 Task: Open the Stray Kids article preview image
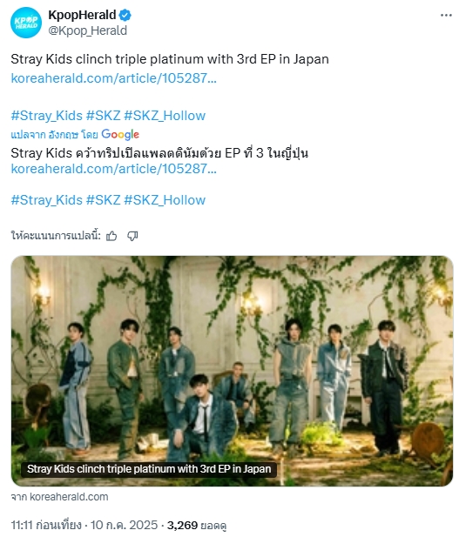point(232,371)
